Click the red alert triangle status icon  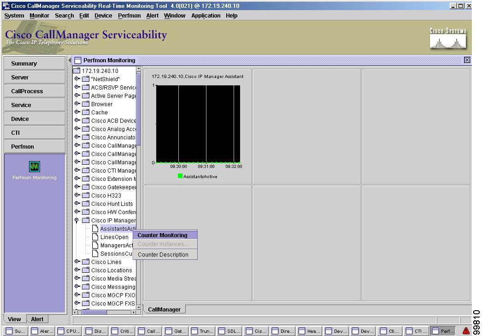coord(466,331)
